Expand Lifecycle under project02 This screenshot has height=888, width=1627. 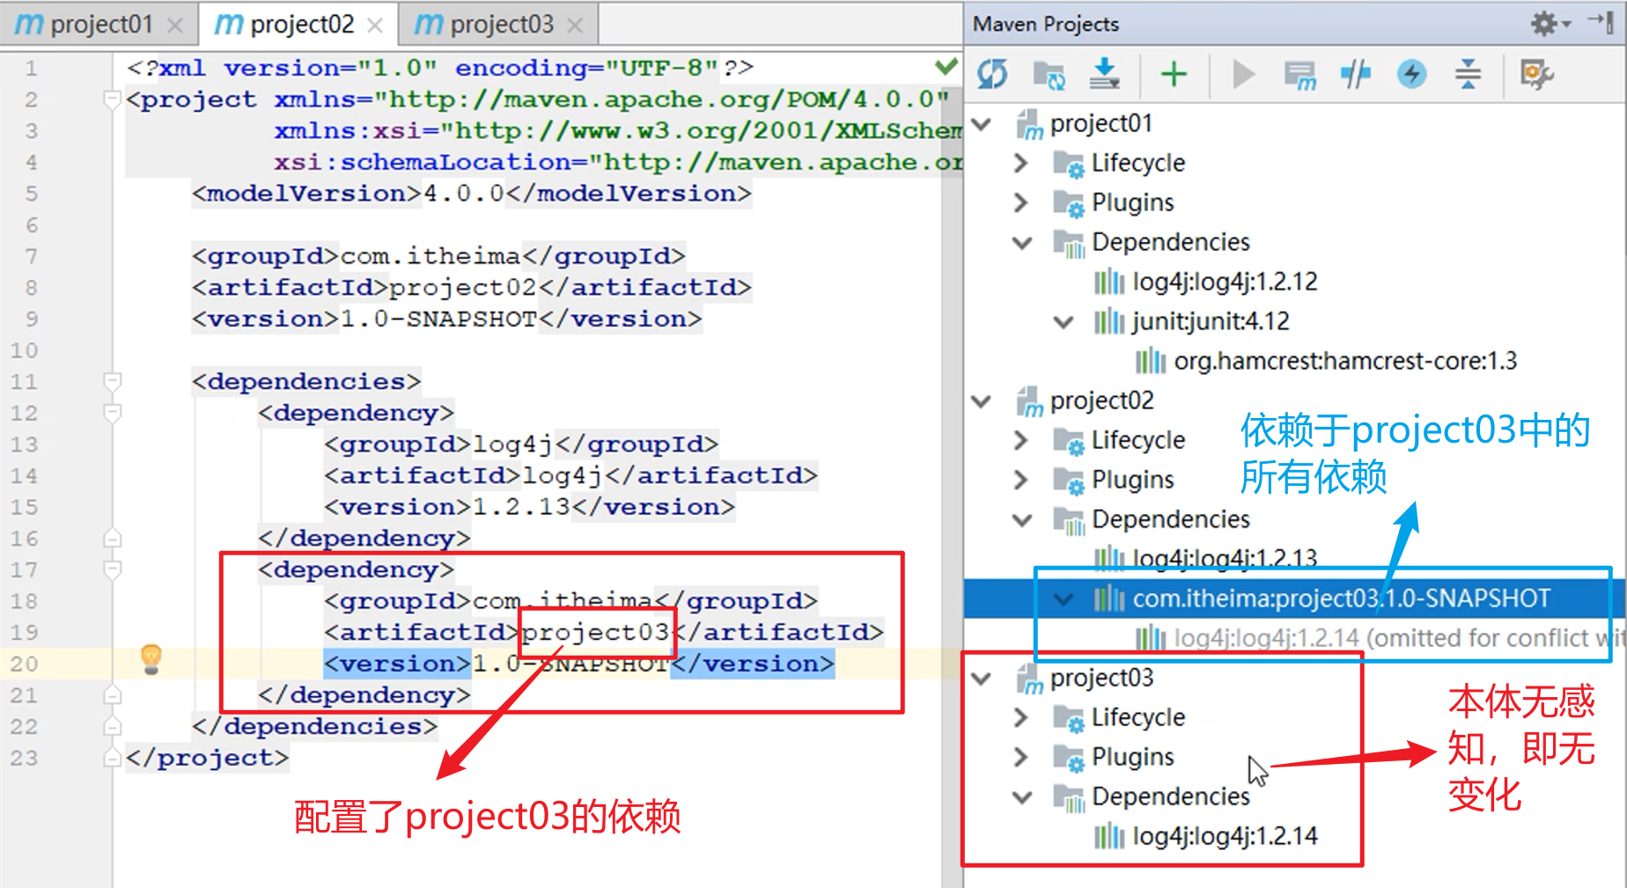pyautogui.click(x=1021, y=440)
